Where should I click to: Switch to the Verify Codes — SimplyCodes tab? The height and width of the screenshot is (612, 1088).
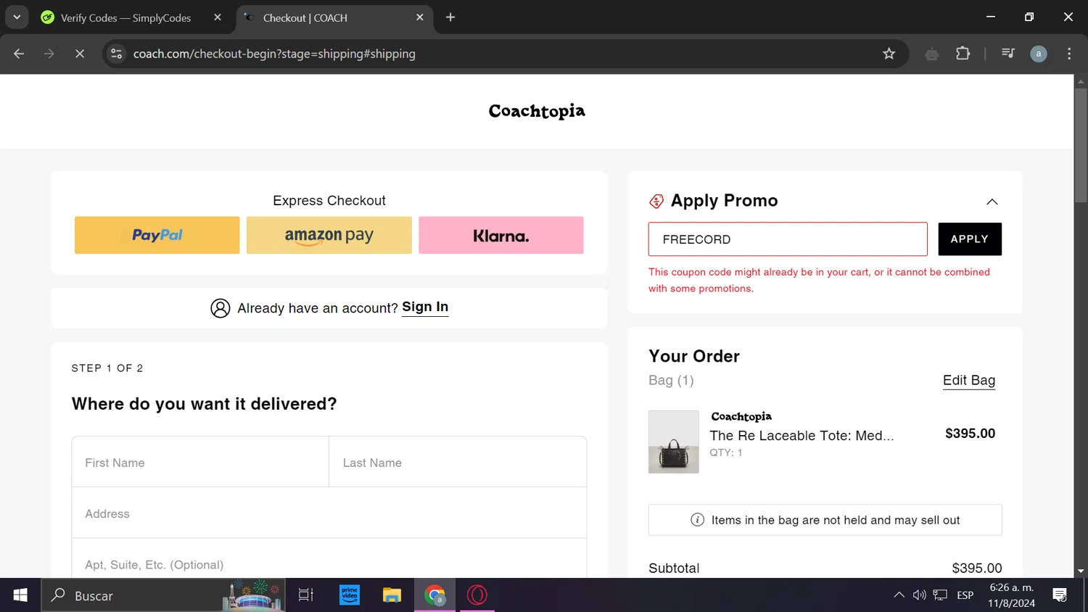125,17
